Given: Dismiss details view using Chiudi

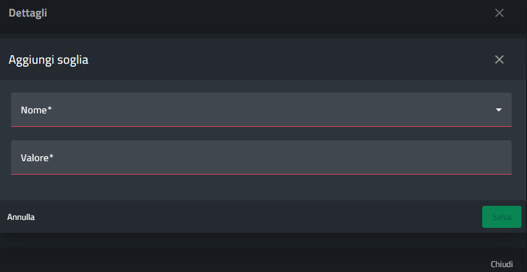Looking at the screenshot, I should tap(501, 264).
